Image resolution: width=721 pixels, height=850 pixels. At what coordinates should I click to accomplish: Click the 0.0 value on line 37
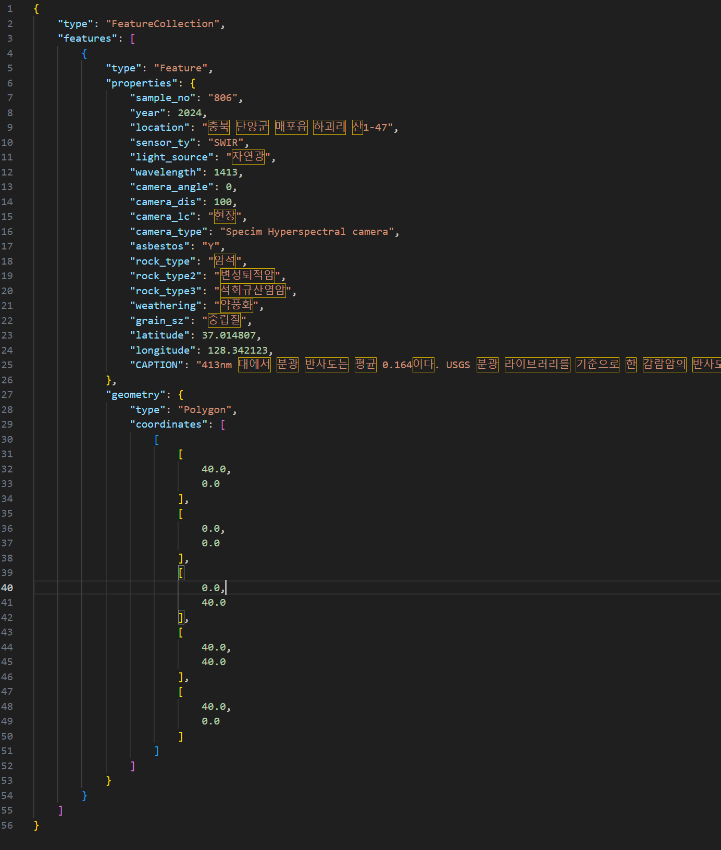pyautogui.click(x=210, y=543)
